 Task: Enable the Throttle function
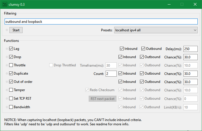coord(11,65)
